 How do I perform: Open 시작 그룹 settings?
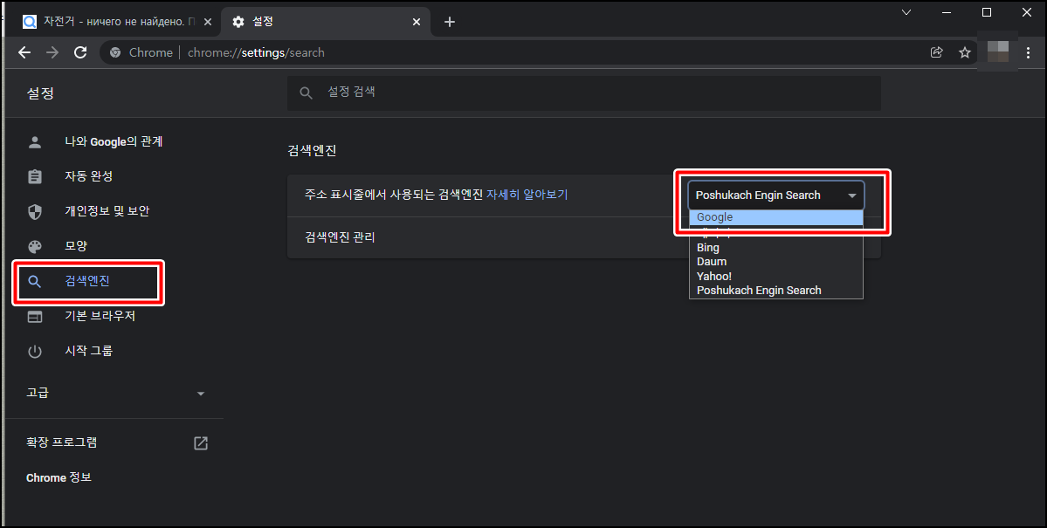pyautogui.click(x=88, y=351)
